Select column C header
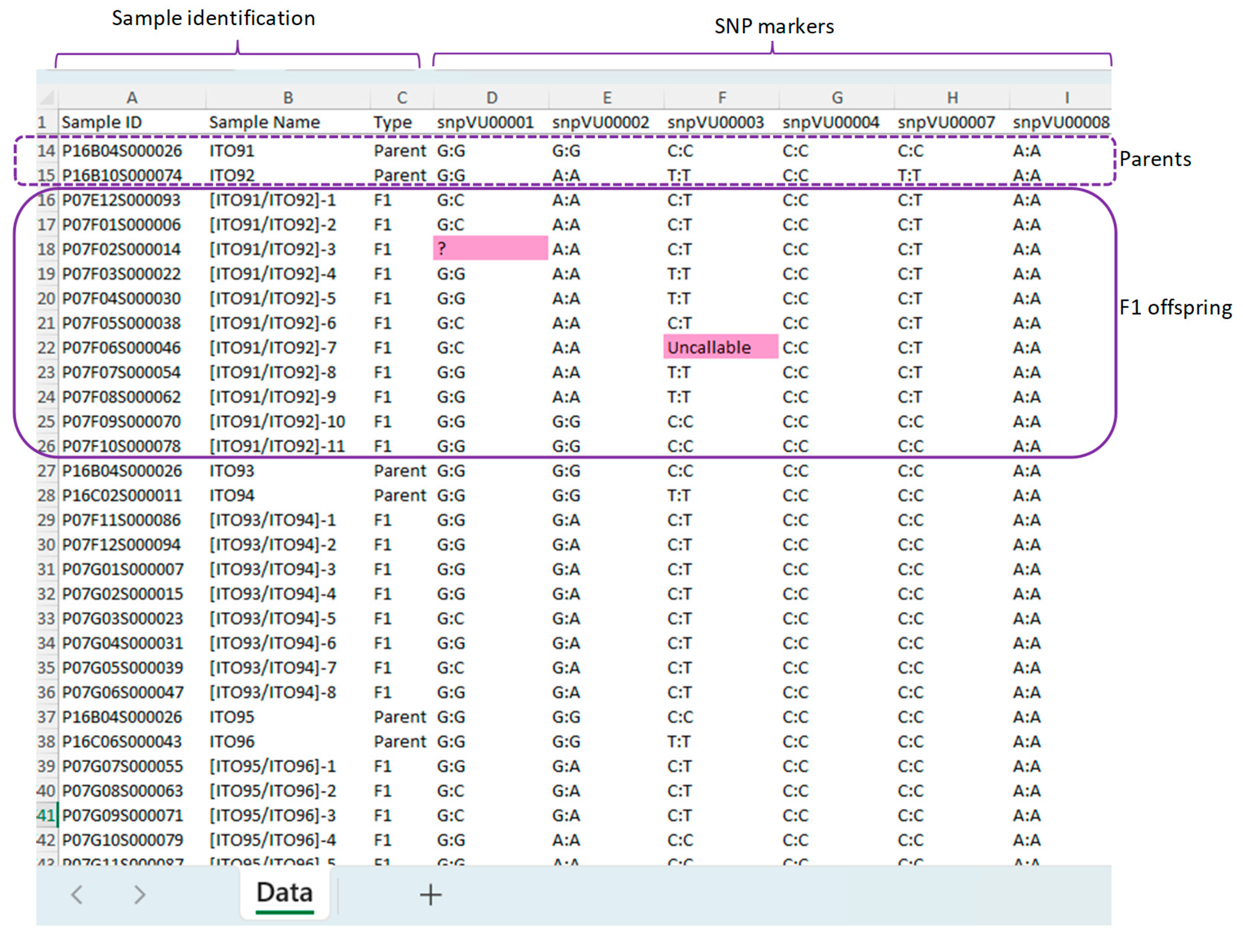This screenshot has width=1243, height=937. coord(402,98)
